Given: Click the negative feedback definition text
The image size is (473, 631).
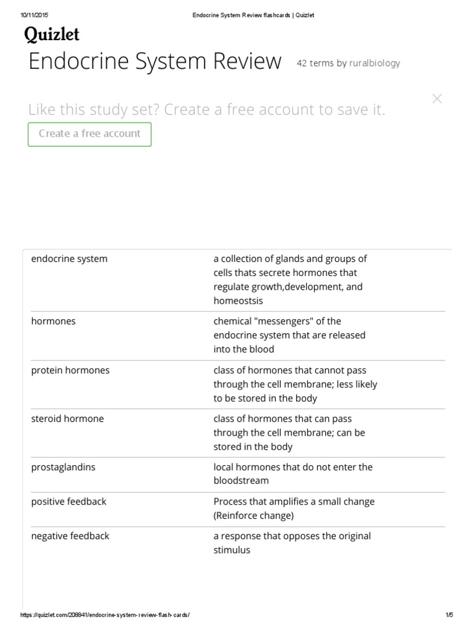Looking at the screenshot, I should (292, 543).
